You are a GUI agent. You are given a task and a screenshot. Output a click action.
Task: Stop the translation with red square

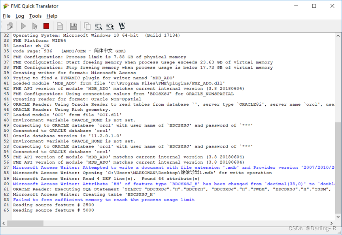pyautogui.click(x=46, y=26)
